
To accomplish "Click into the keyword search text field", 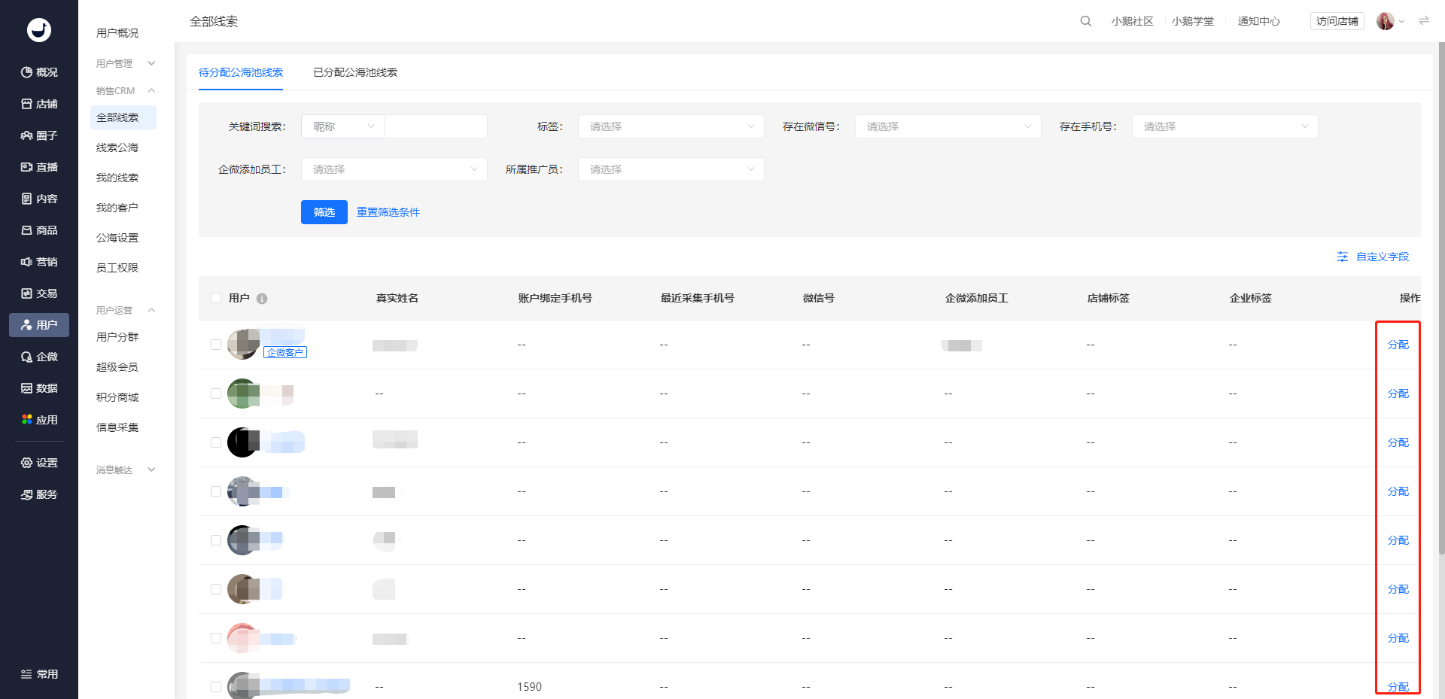I will point(437,126).
